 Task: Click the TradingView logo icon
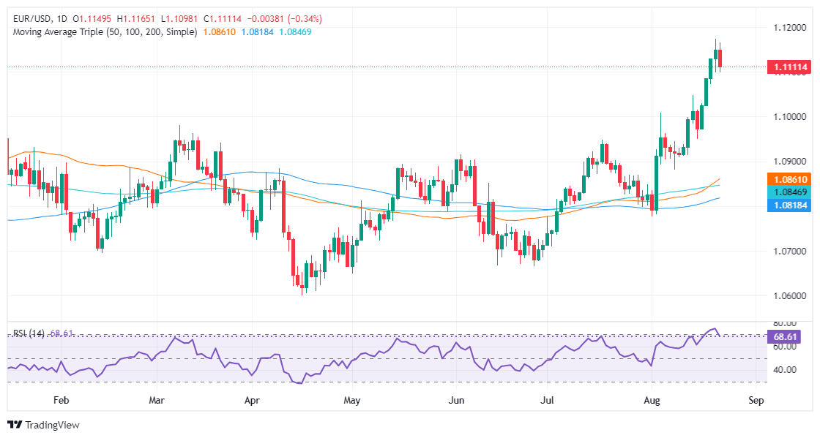click(15, 425)
